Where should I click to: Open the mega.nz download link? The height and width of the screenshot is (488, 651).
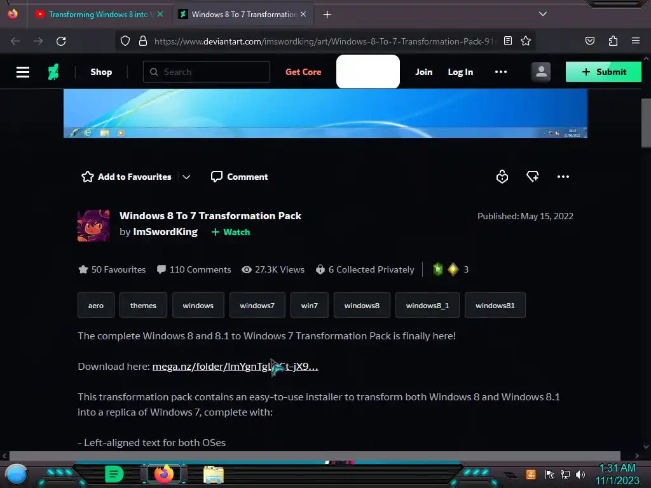tap(235, 367)
